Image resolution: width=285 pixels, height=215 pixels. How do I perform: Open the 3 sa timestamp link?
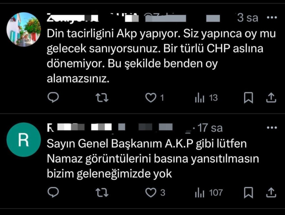248,18
